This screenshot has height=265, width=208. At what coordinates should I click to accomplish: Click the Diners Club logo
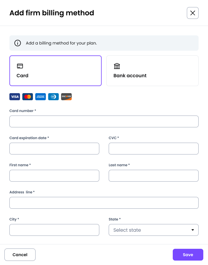point(53,97)
